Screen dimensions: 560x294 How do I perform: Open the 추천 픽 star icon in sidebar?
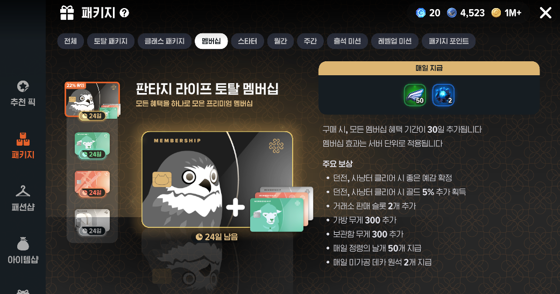coord(23,87)
